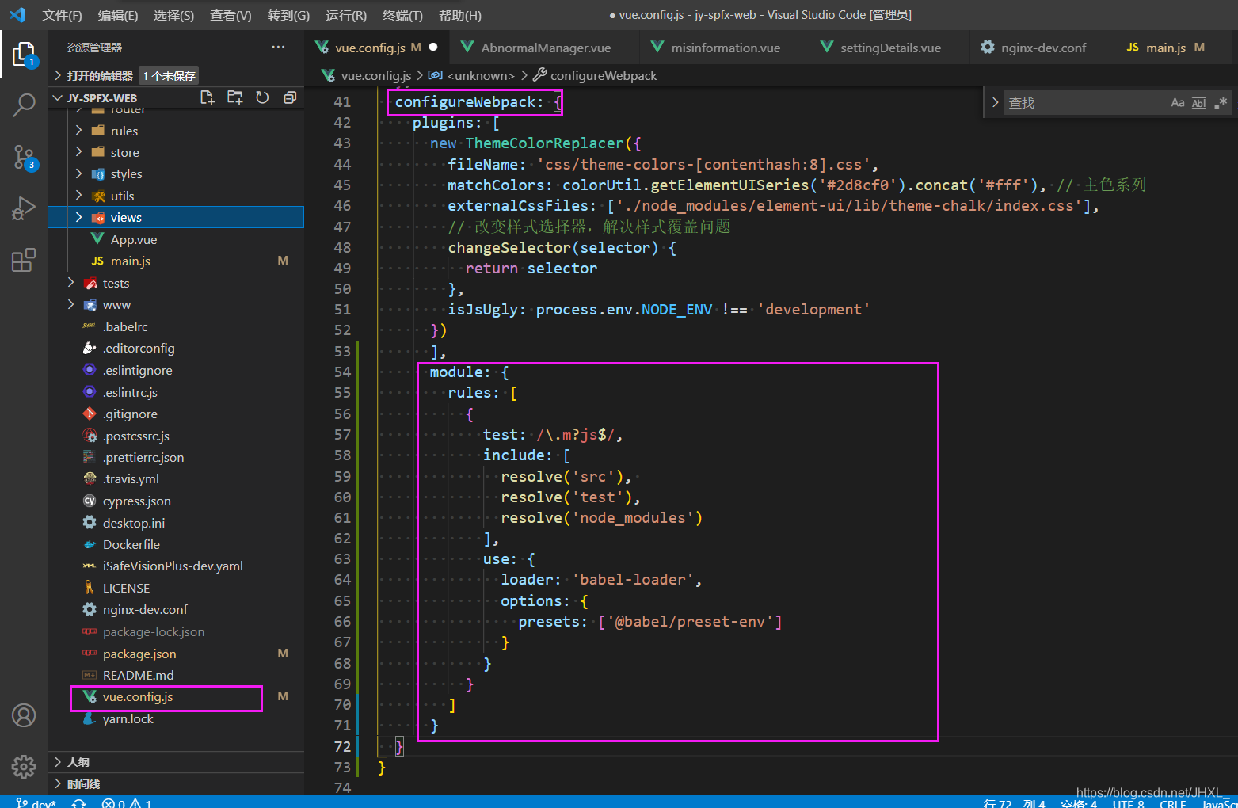Toggle Match Case in find widget
Image resolution: width=1238 pixels, height=808 pixels.
(x=1178, y=103)
